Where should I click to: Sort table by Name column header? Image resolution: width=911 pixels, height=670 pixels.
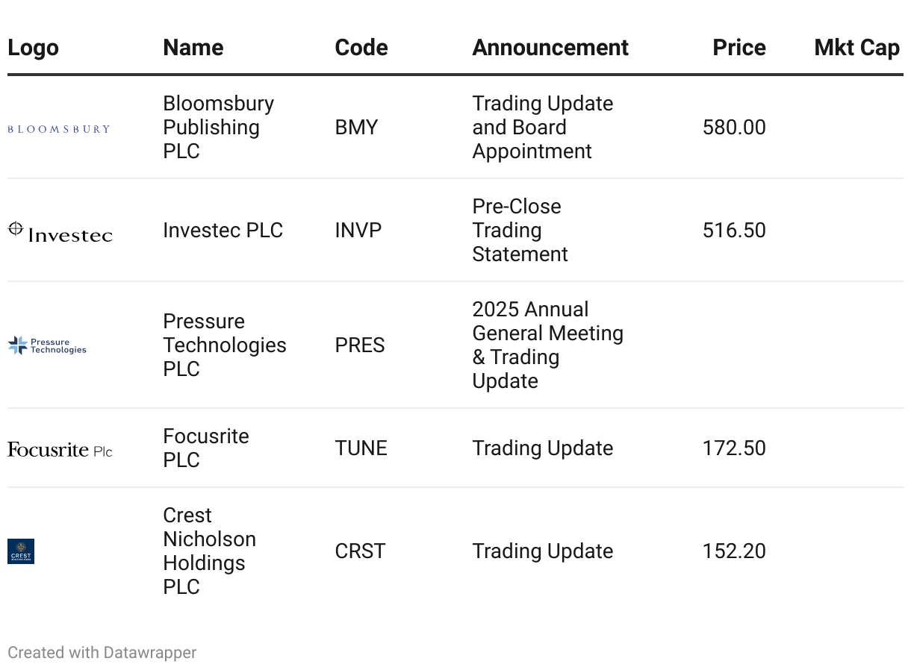pos(193,48)
